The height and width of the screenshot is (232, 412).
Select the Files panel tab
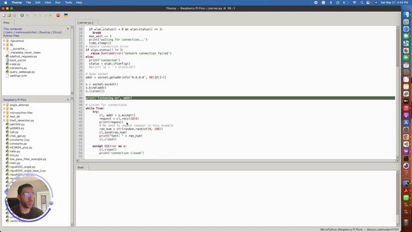[x=6, y=23]
